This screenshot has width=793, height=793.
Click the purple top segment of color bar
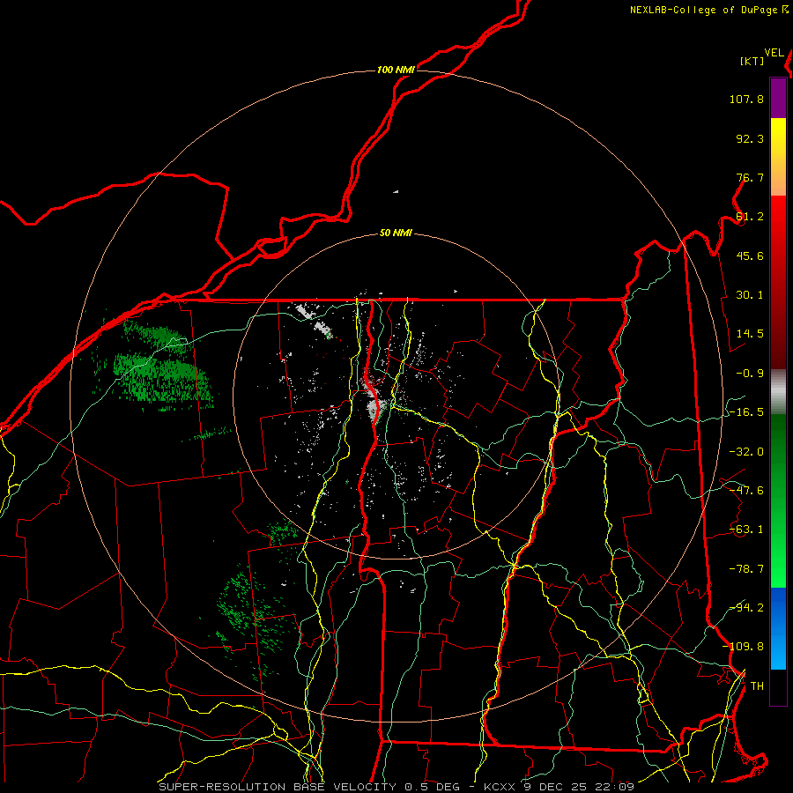778,98
